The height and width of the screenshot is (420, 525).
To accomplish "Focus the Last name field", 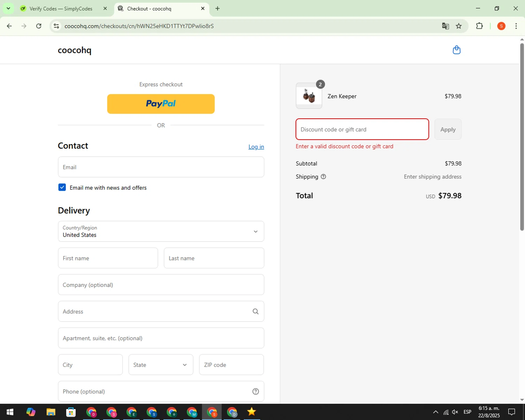I will coord(214,258).
